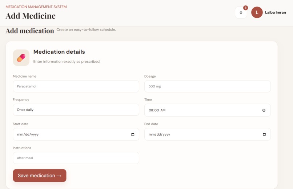Screen dimensions: 293x189
Task: Click the Laiba Imran user name
Action: [x=276, y=12]
